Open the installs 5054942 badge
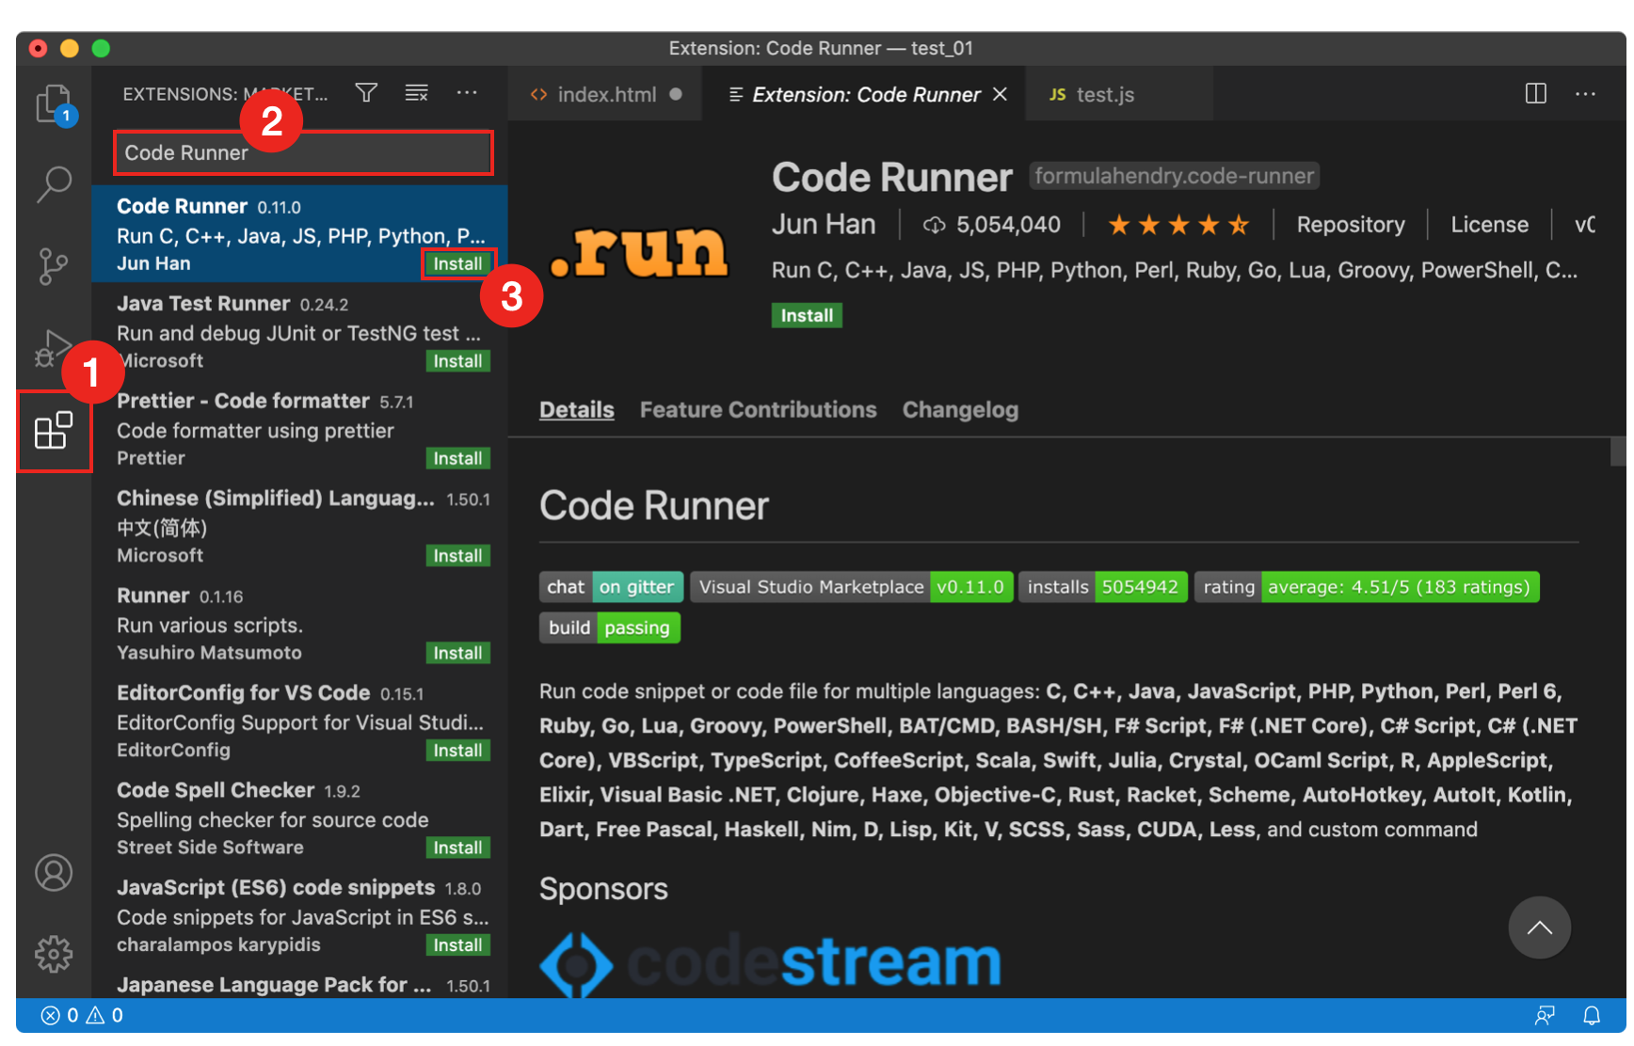1634x1046 pixels. 1103,587
